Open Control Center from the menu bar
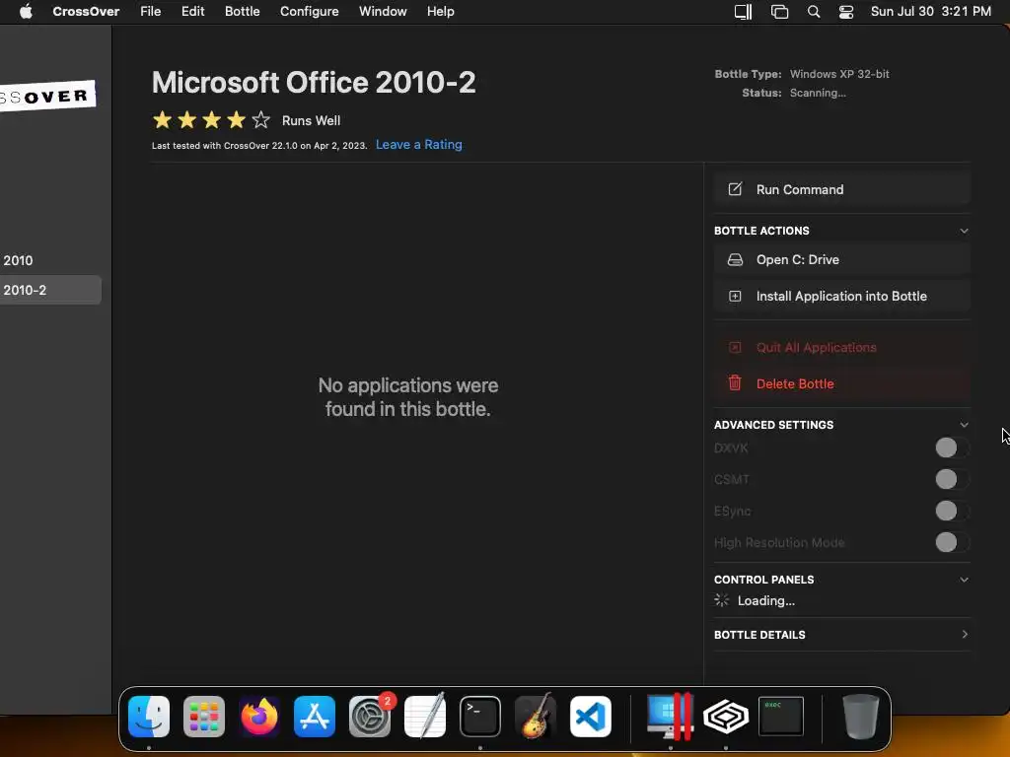 (845, 12)
